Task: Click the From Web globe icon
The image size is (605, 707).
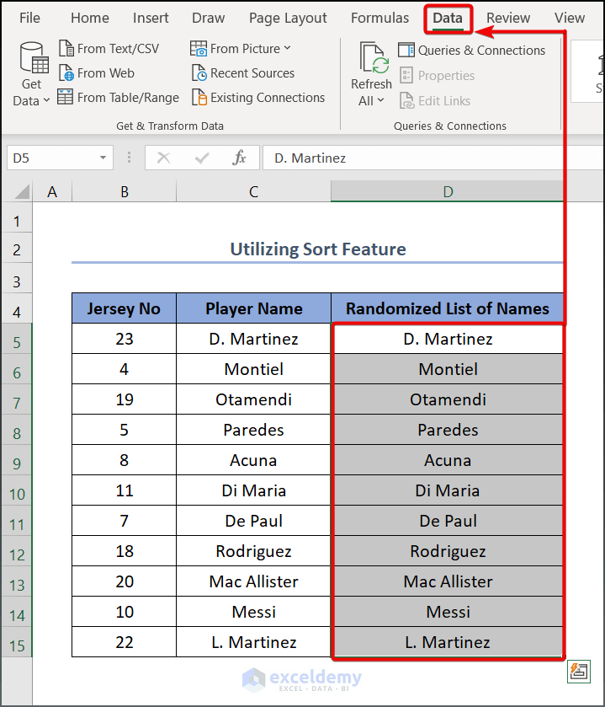Action: click(x=66, y=73)
